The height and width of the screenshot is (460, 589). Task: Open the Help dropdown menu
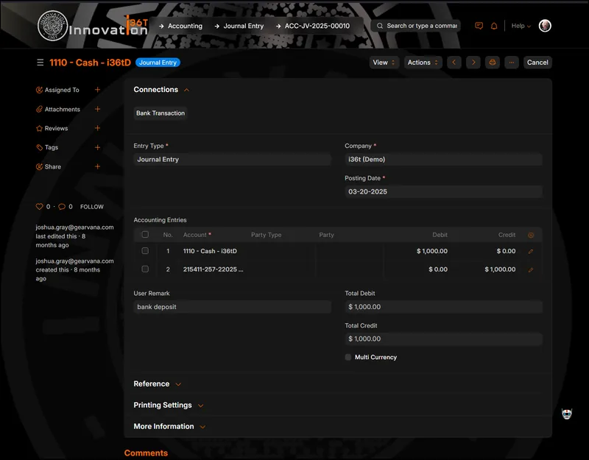(521, 26)
